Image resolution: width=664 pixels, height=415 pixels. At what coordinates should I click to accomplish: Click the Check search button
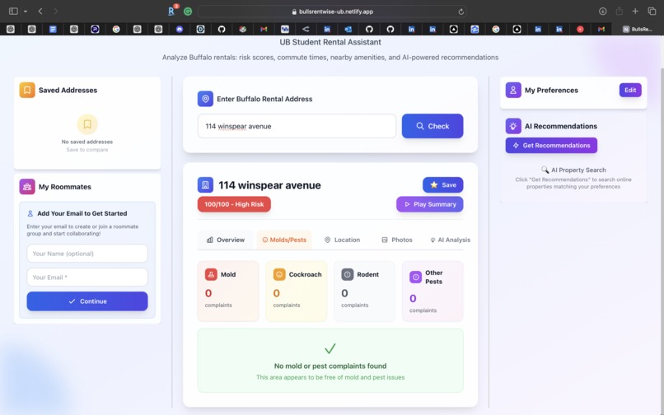[x=433, y=126]
